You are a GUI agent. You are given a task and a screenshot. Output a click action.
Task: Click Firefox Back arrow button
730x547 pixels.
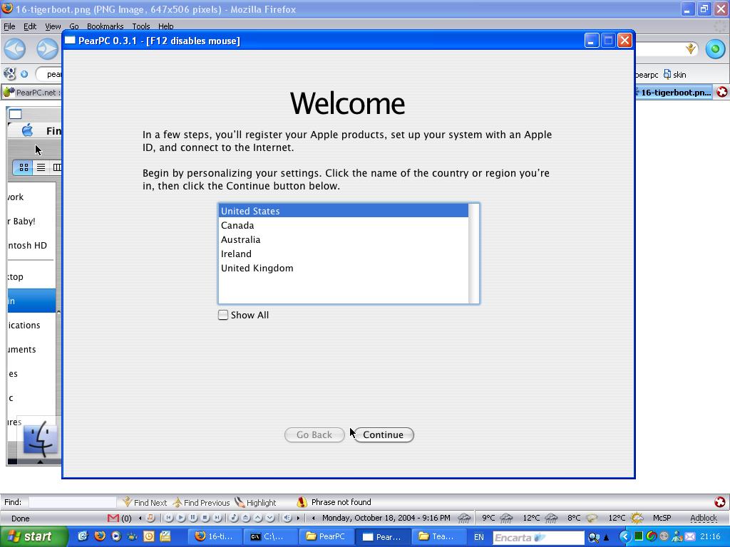pos(15,49)
